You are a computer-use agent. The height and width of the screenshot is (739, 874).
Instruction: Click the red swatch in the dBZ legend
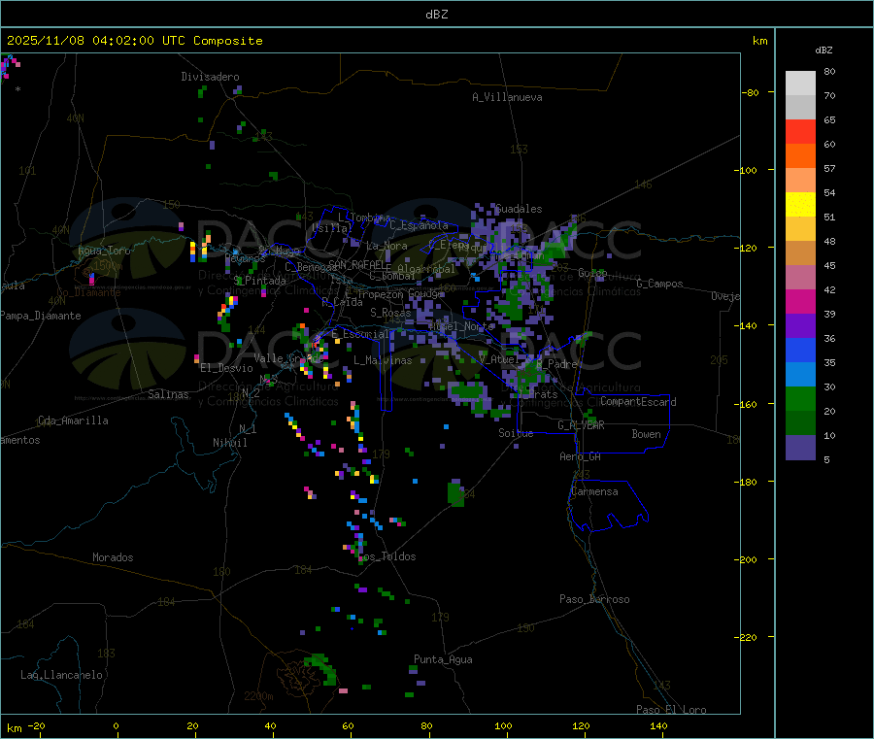800,131
